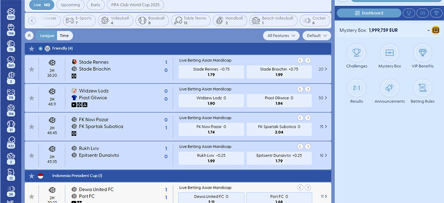Viewport: 444px width, 203px height.
Task: Favorite the Stade Rennes match star
Action: tap(31, 69)
